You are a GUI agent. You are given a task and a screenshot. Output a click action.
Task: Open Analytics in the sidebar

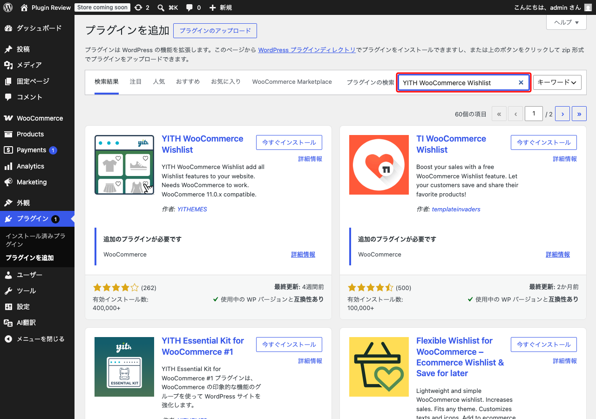click(37, 166)
